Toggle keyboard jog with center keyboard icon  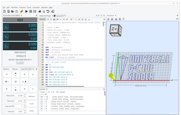coord(16,81)
